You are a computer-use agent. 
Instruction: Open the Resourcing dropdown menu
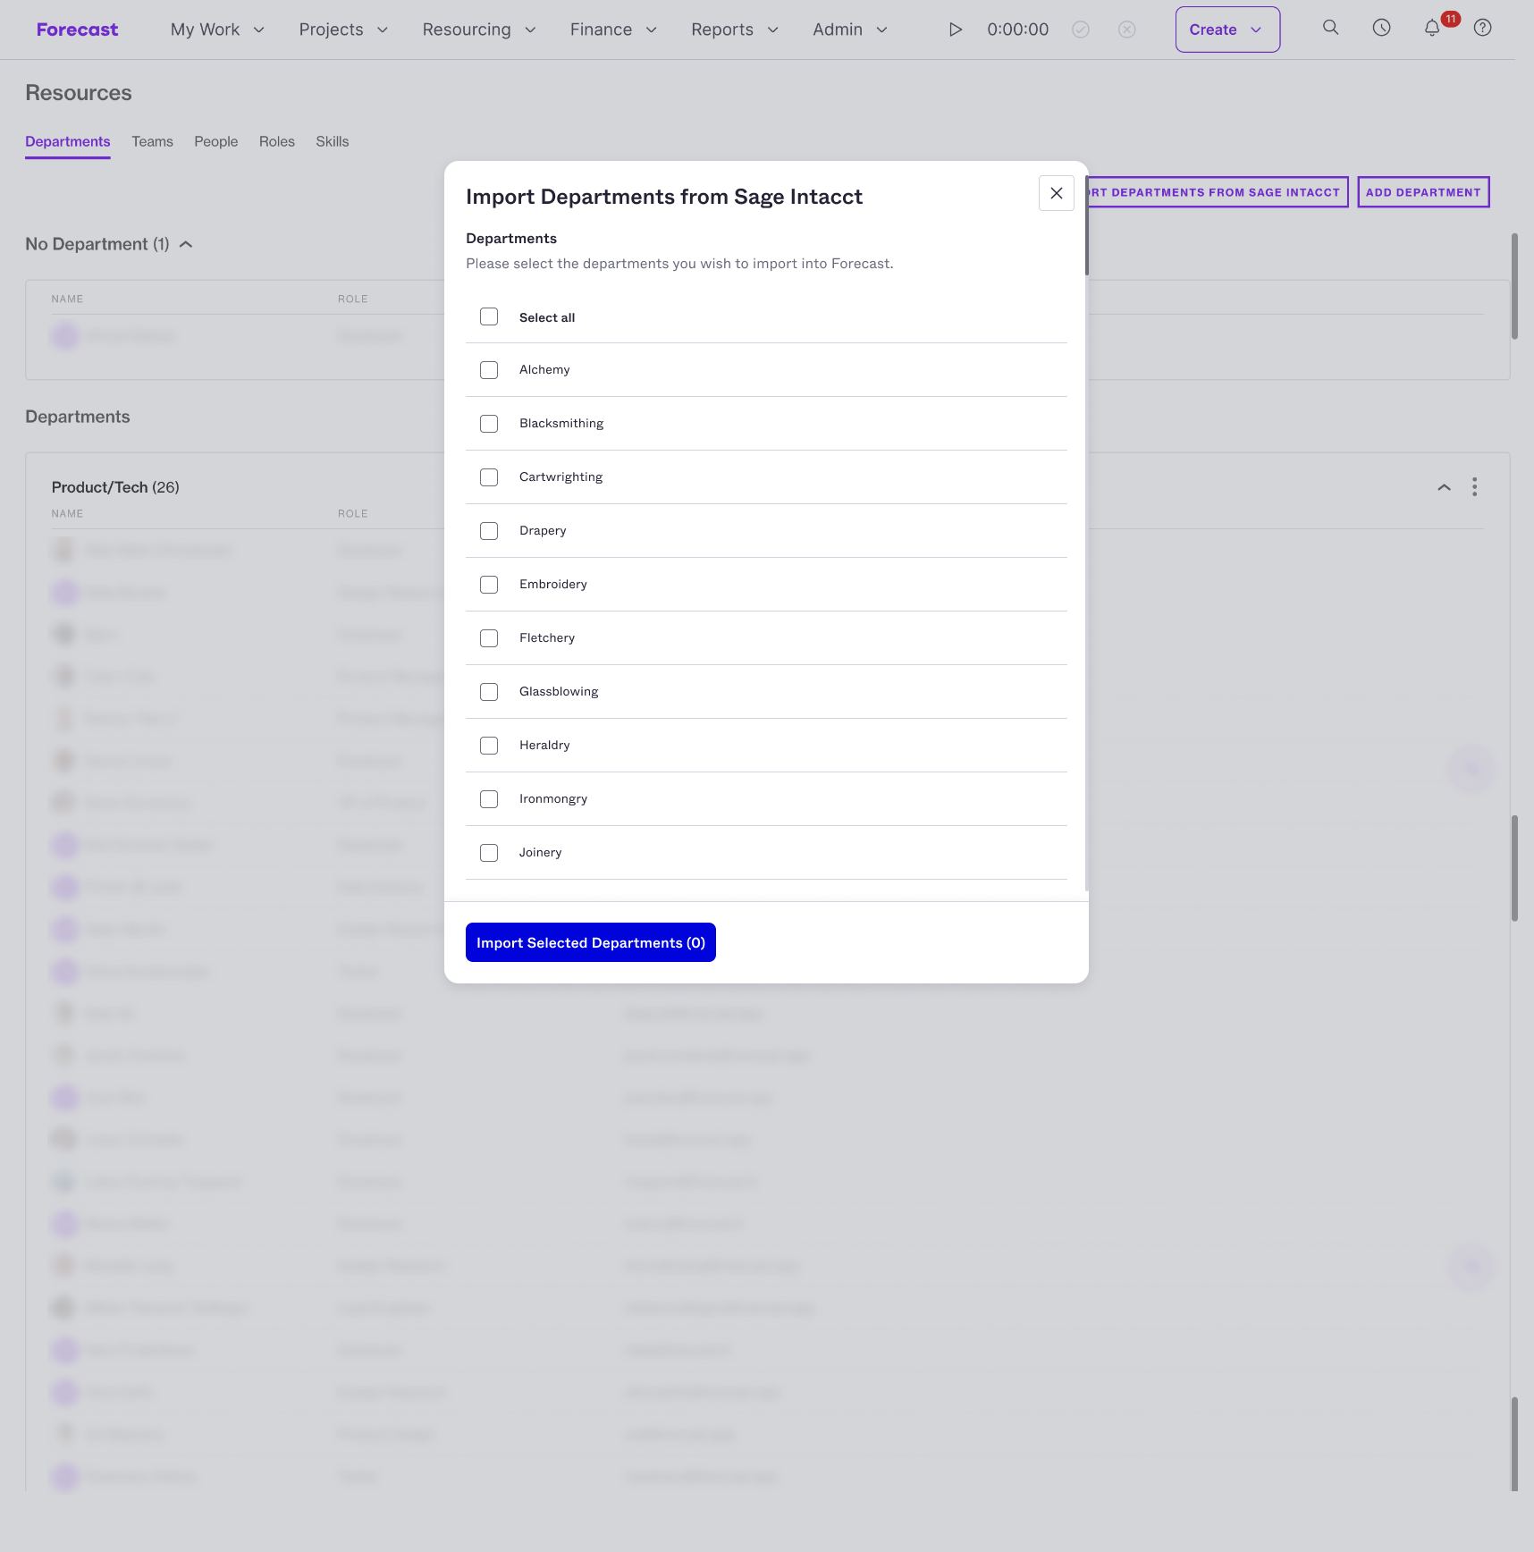pyautogui.click(x=479, y=30)
